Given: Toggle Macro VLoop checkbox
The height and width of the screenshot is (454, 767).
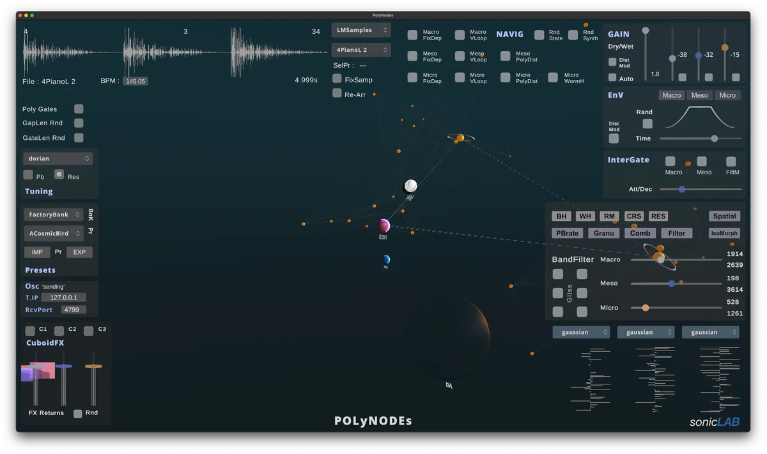Looking at the screenshot, I should [460, 35].
